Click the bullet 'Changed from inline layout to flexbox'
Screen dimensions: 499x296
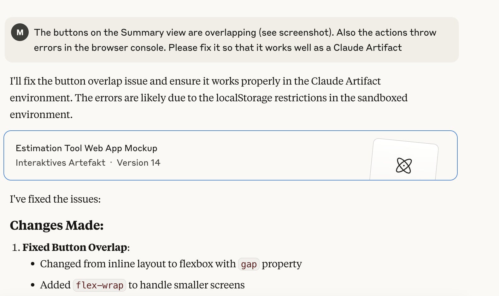(171, 264)
